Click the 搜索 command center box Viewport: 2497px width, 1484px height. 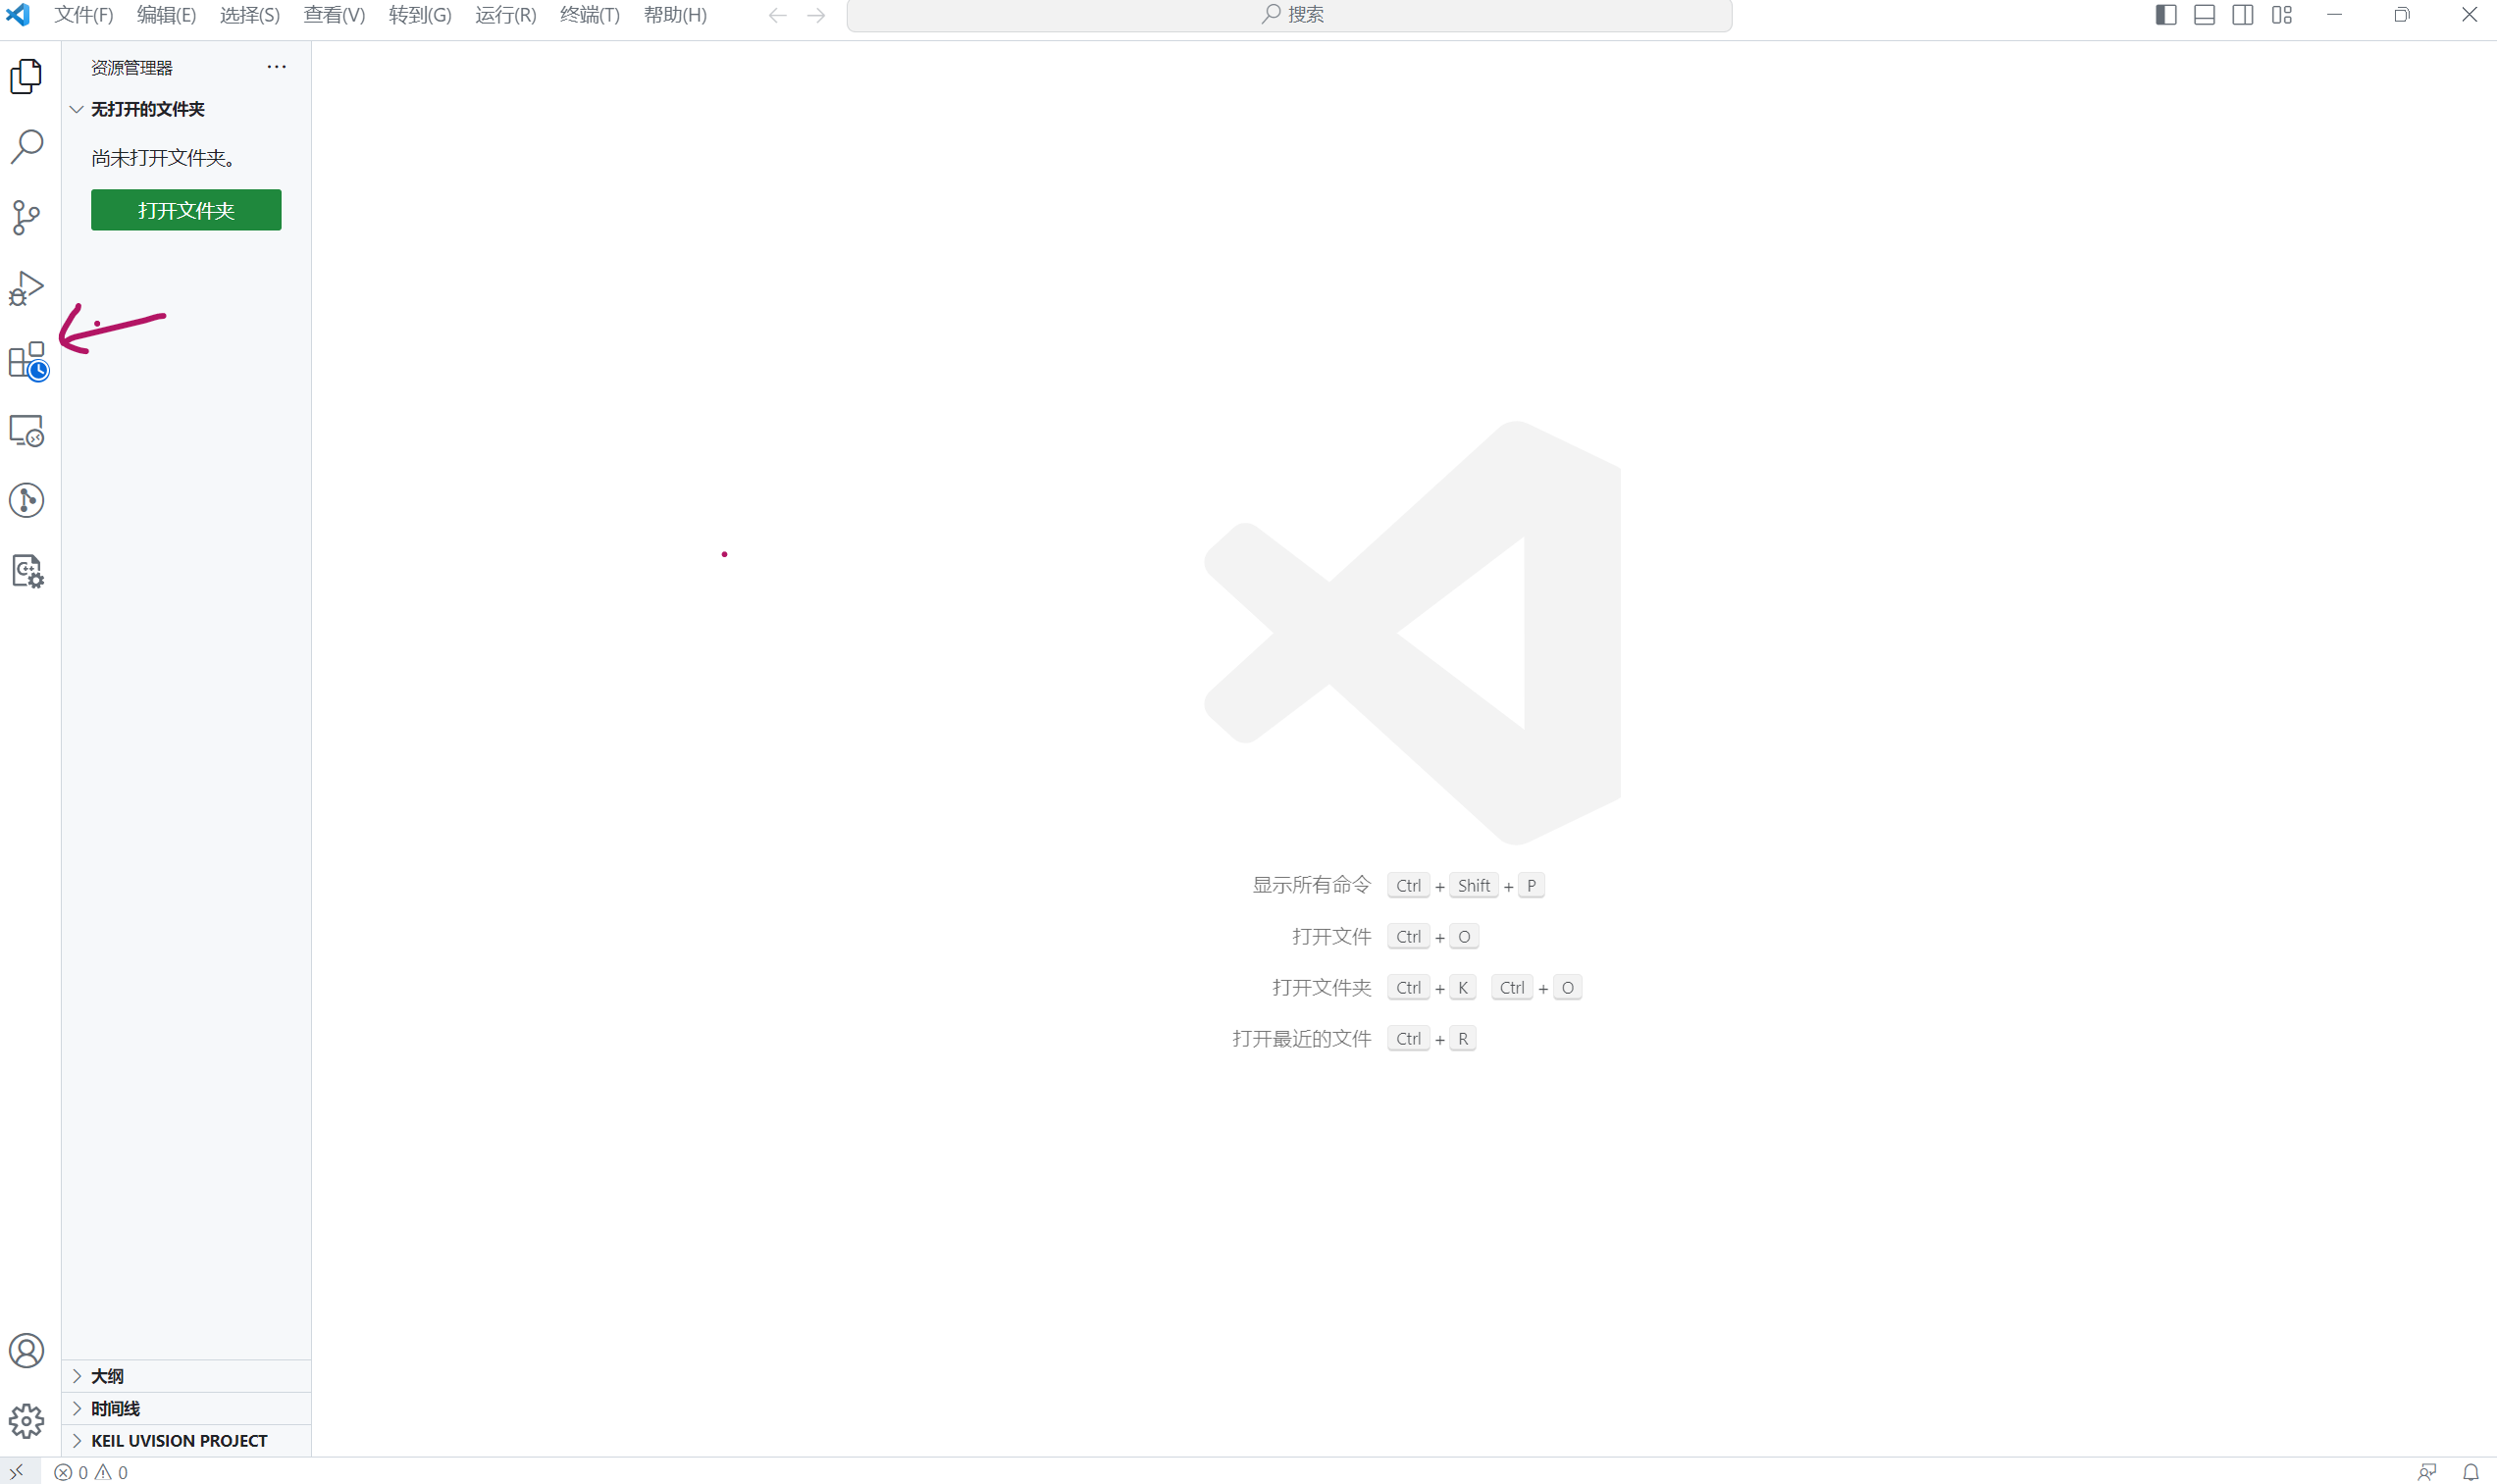1289,15
